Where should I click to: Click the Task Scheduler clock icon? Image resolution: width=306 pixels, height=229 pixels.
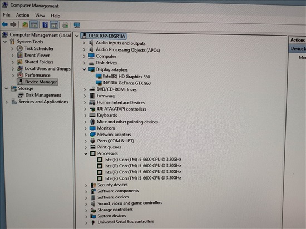[19, 48]
